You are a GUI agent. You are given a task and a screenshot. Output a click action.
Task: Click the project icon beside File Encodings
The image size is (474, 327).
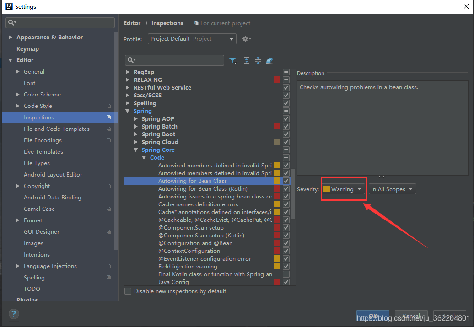click(x=108, y=140)
